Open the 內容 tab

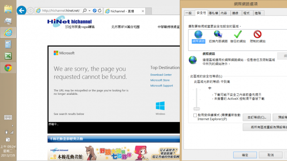pos(224,13)
